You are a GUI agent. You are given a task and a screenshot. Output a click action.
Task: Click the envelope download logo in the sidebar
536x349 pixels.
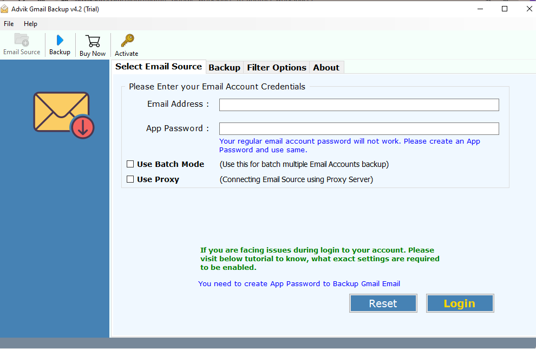click(x=64, y=115)
